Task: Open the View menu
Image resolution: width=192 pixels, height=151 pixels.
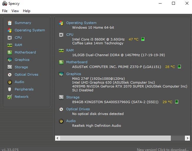Action: (15, 11)
